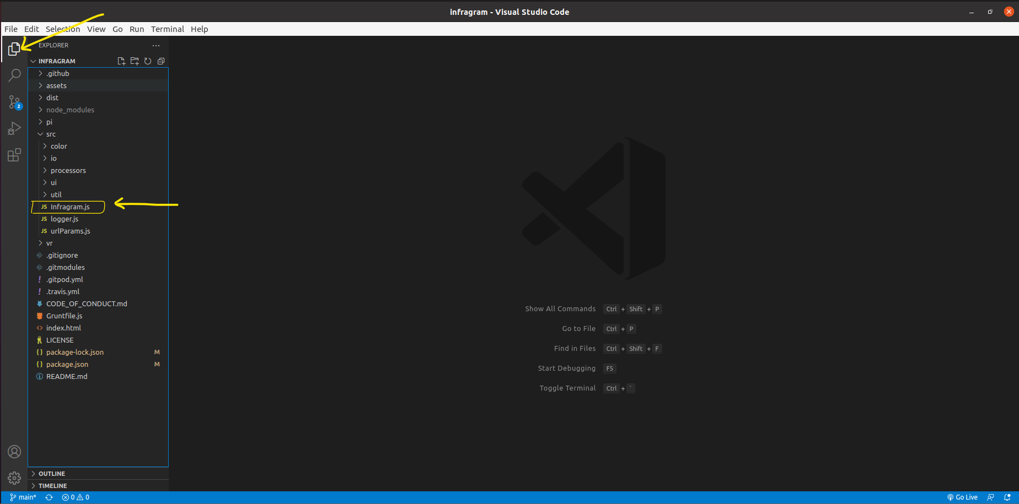Viewport: 1019px width, 504px height.
Task: Close window with the orange button
Action: 1009,12
